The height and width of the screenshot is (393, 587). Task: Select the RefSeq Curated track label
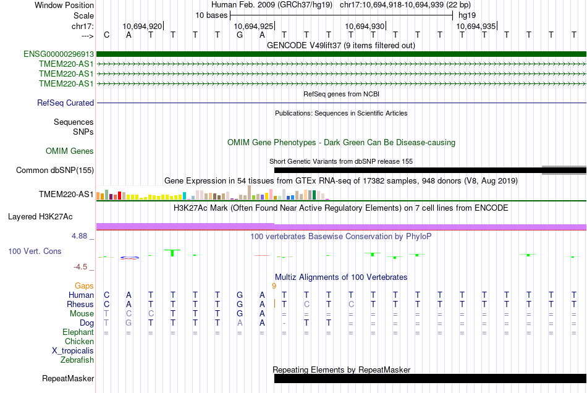(x=65, y=103)
